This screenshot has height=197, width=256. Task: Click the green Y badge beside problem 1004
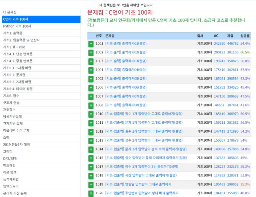91,70
